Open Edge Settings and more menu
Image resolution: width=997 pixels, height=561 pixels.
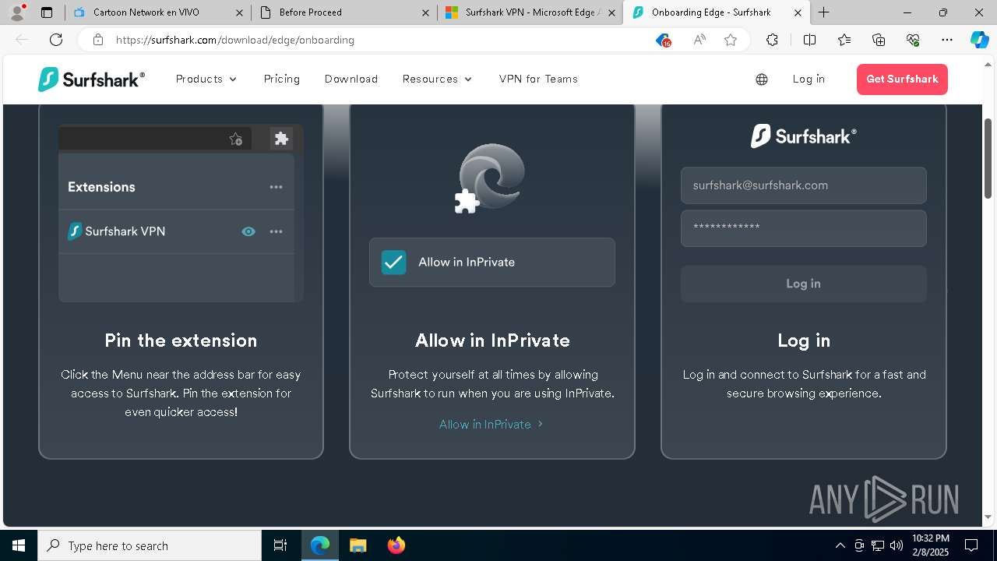[947, 40]
